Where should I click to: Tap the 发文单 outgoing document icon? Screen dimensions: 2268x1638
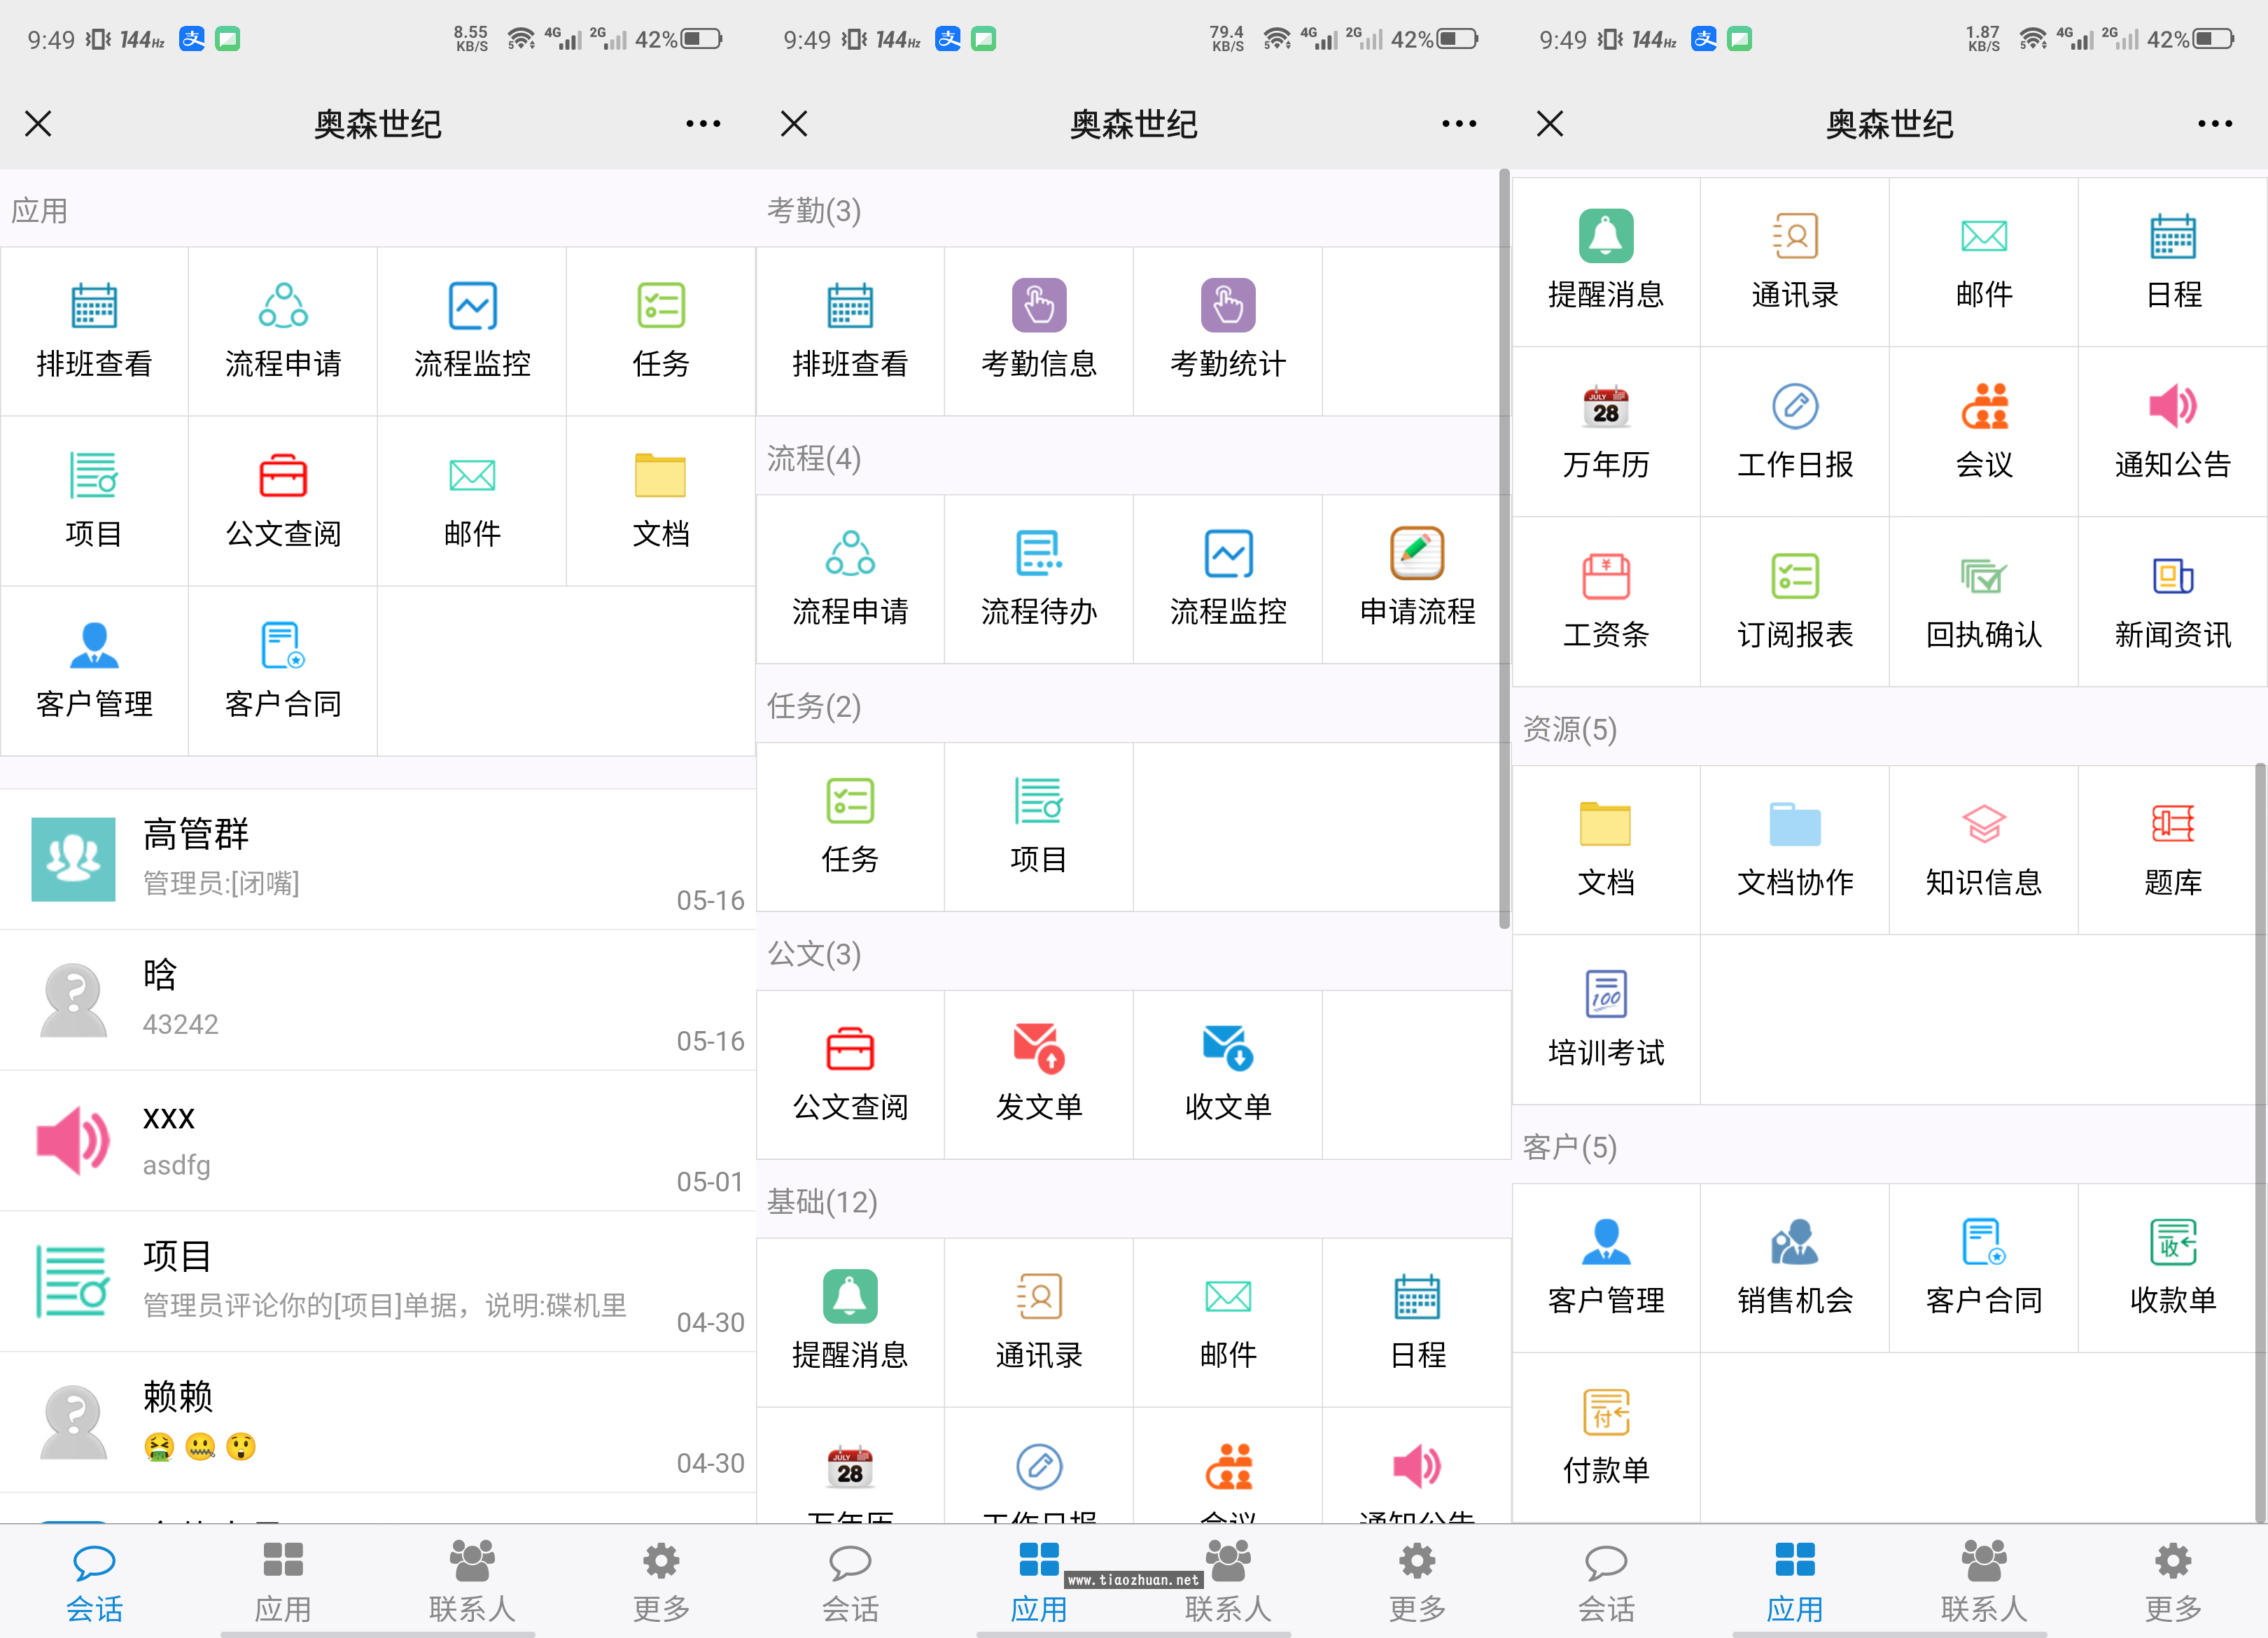[1038, 1073]
